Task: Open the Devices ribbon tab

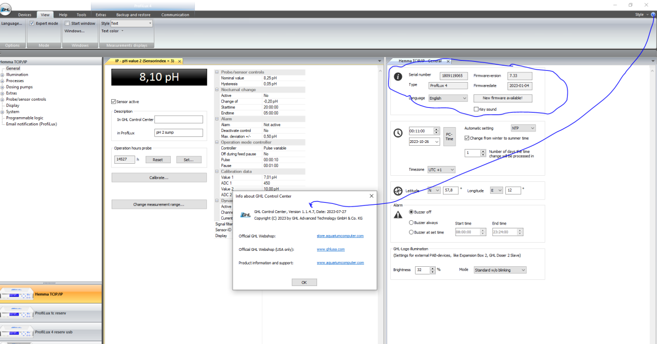Action: 25,15
